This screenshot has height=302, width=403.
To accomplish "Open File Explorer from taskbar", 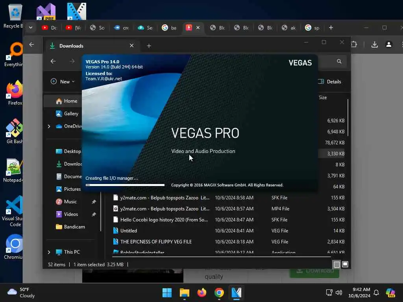I will click(x=184, y=293).
